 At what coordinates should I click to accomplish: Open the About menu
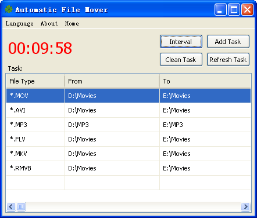pos(49,23)
